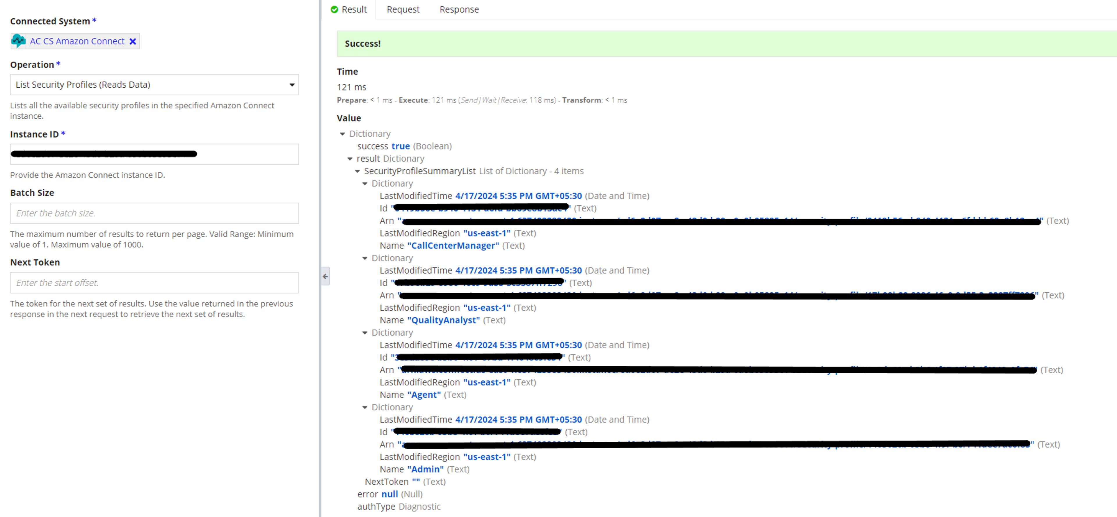The image size is (1117, 517).
Task: Open the Operation dropdown list
Action: pyautogui.click(x=154, y=85)
